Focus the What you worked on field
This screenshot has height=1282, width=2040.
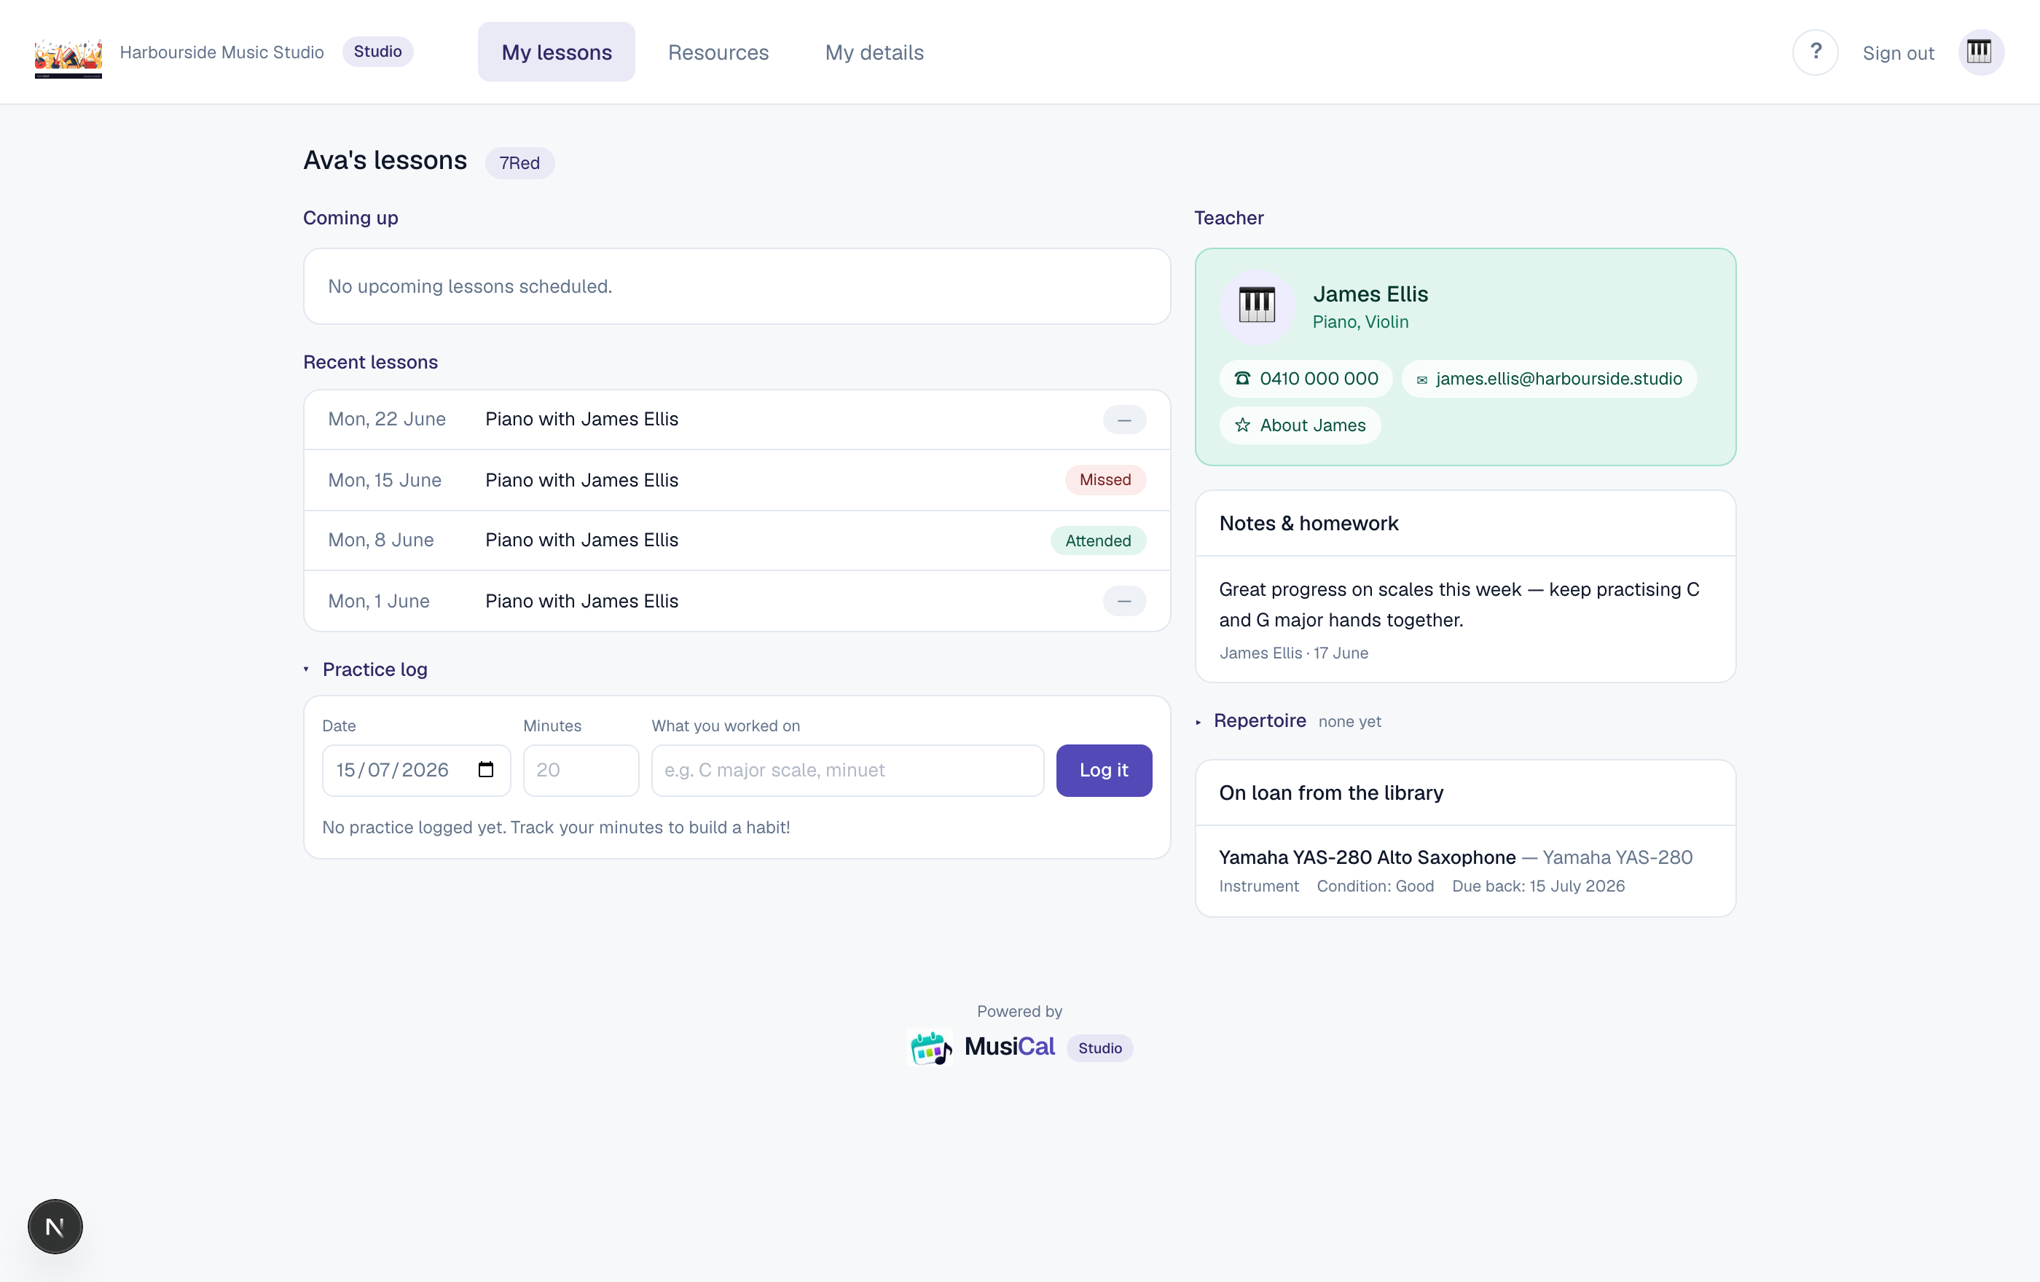point(847,770)
